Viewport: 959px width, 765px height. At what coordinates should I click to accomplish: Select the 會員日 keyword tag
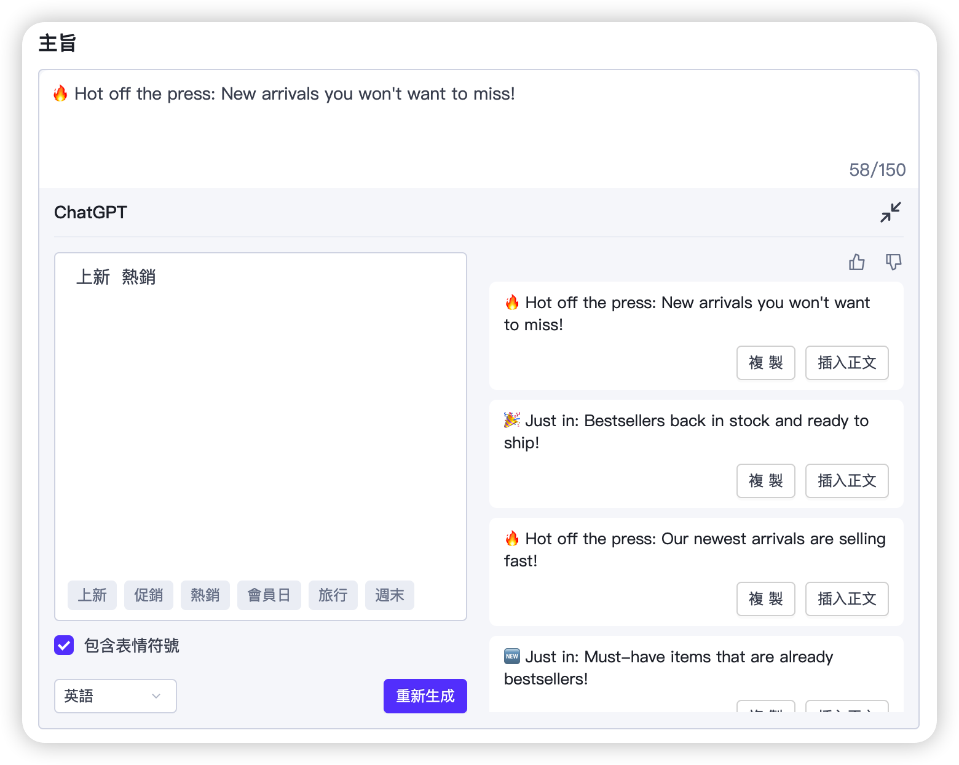point(269,595)
